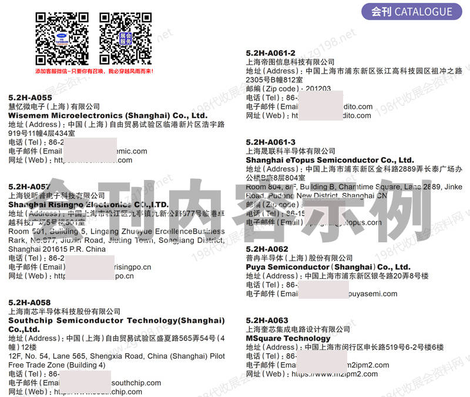The width and height of the screenshot is (470, 397).
Task: Select the MSquare Technology heading
Action: [288, 338]
